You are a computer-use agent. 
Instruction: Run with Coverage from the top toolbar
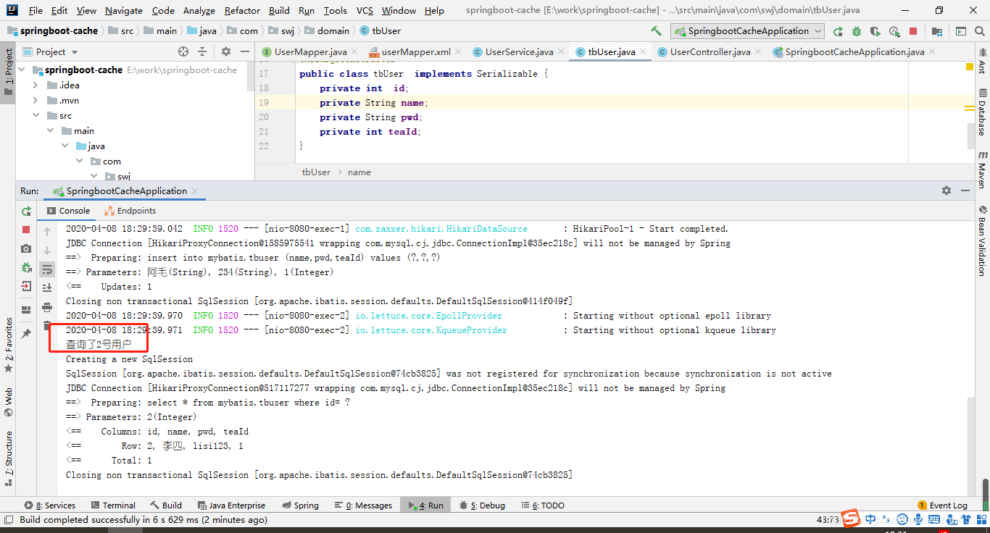pyautogui.click(x=875, y=31)
